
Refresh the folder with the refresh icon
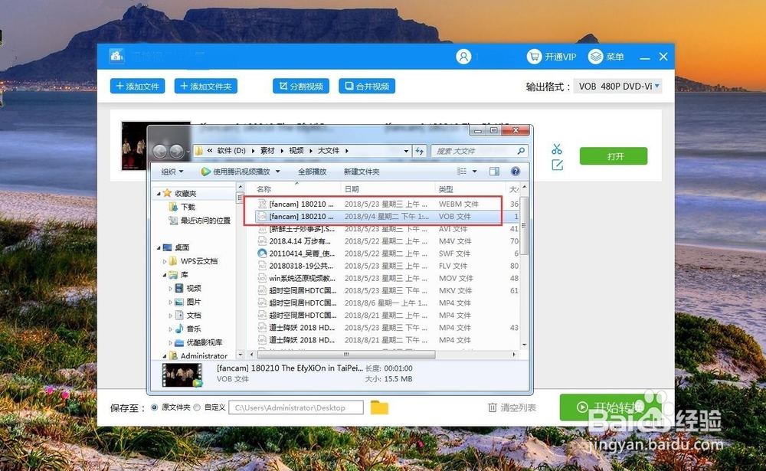[420, 151]
